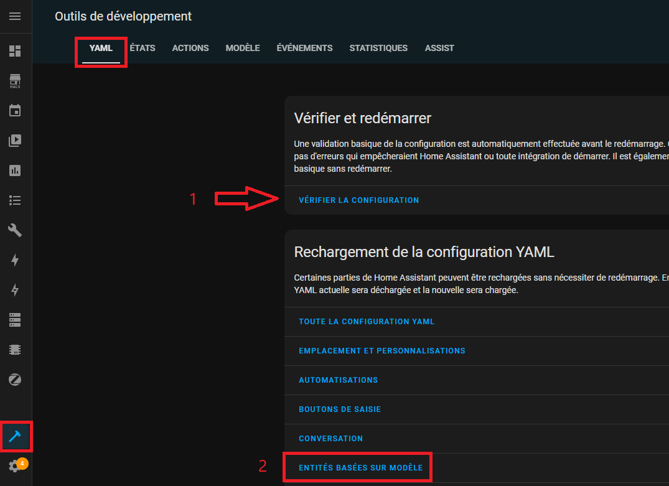669x486 pixels.
Task: Switch to the ACTIONS tab
Action: [x=190, y=48]
